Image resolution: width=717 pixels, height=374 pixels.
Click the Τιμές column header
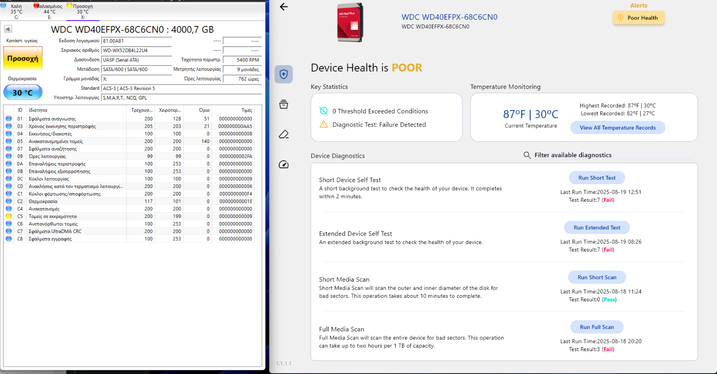(x=233, y=110)
